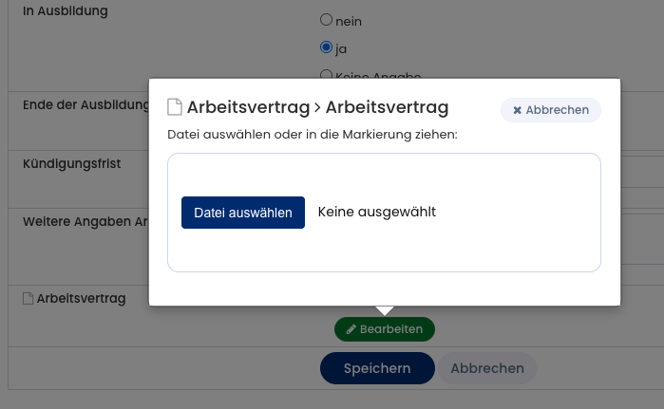664x409 pixels.
Task: Select the "nein" radio button
Action: click(327, 20)
